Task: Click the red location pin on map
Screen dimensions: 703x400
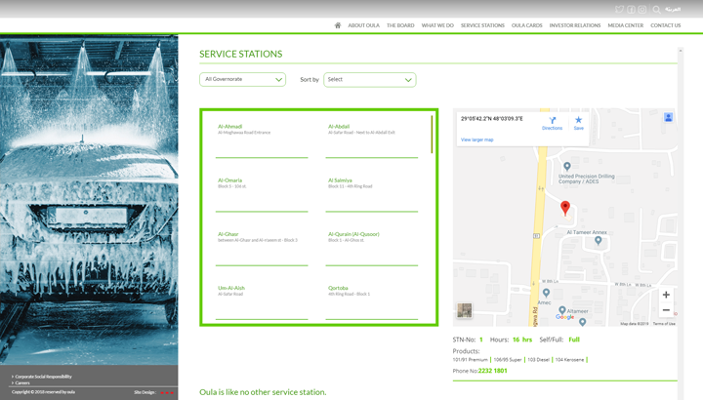Action: [565, 208]
